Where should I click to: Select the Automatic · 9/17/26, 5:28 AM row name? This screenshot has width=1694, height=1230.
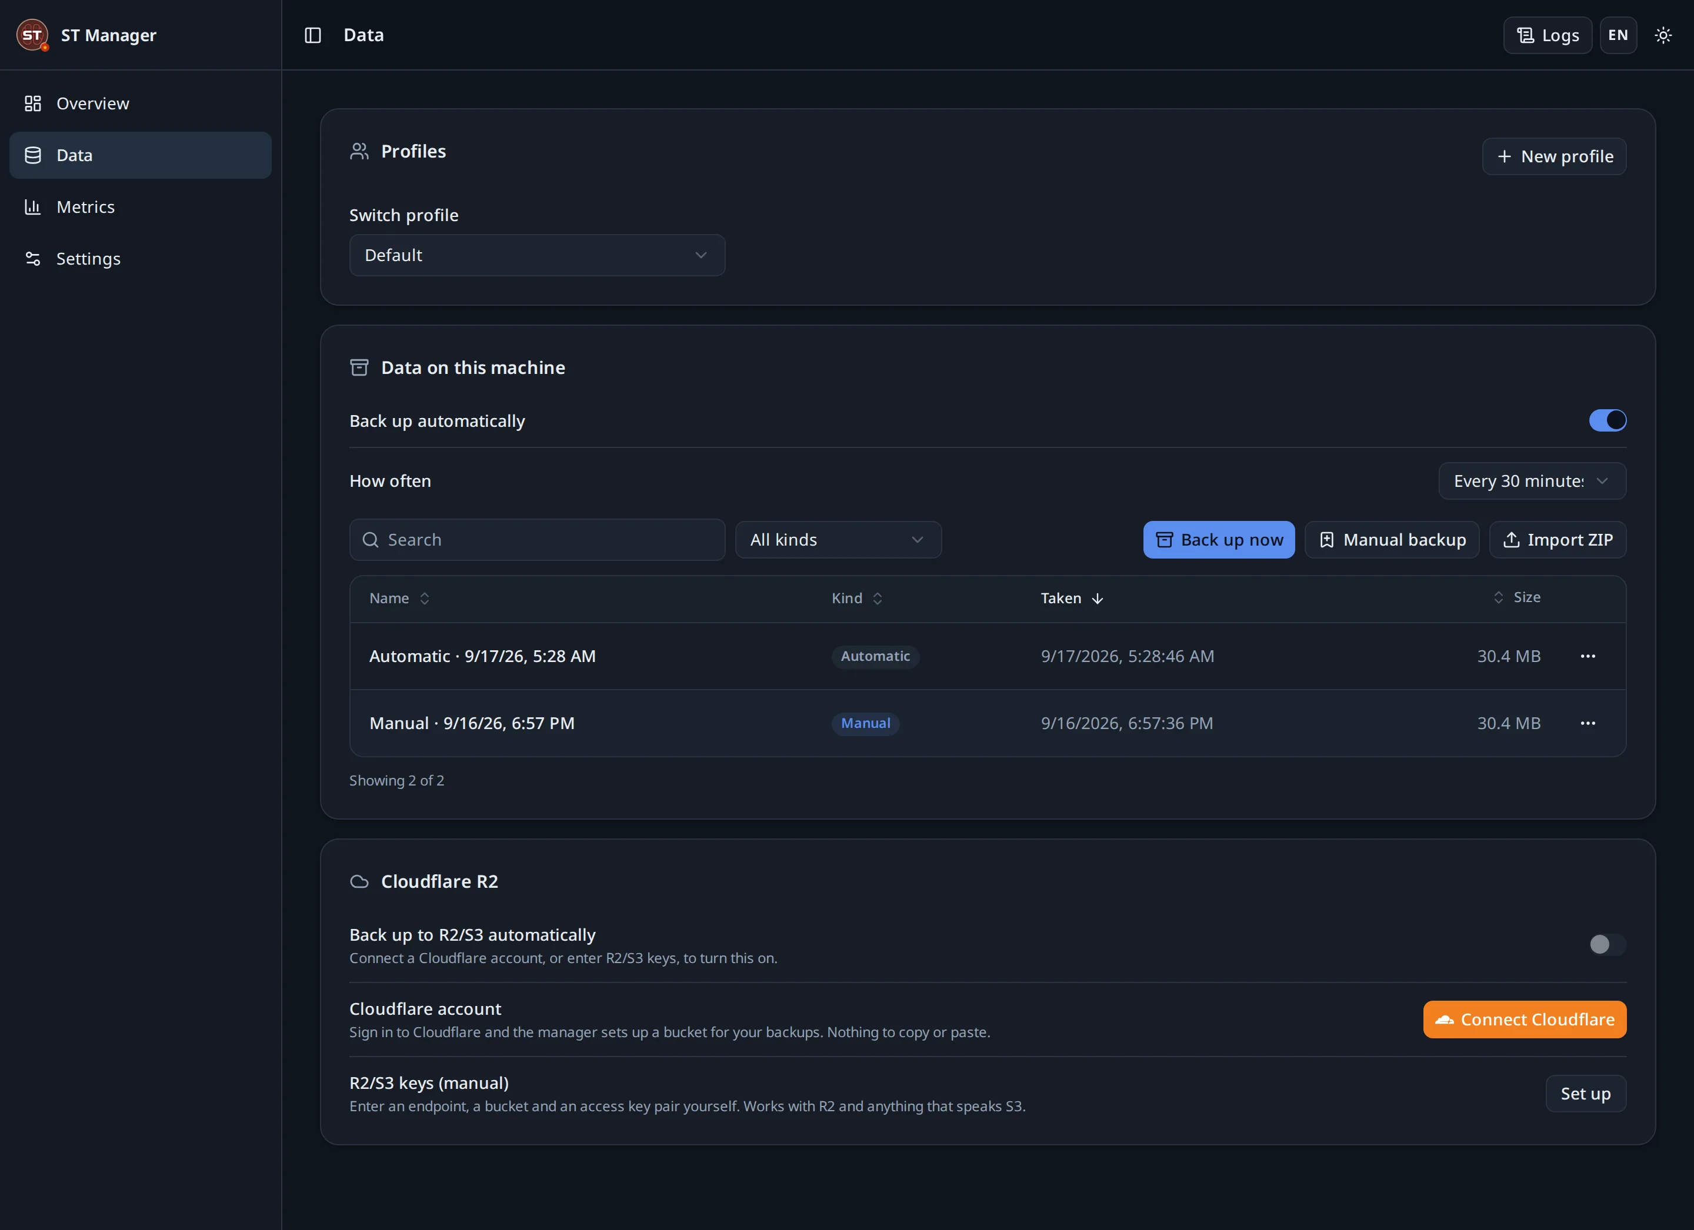pos(482,656)
